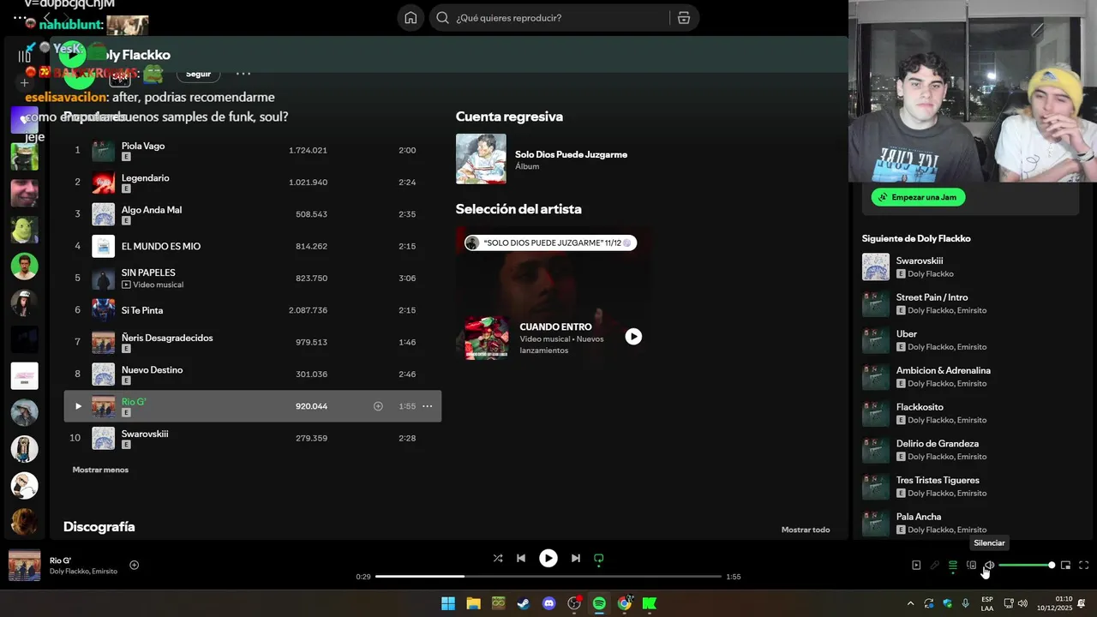Skip to the next track
This screenshot has height=617, width=1097.
576,558
